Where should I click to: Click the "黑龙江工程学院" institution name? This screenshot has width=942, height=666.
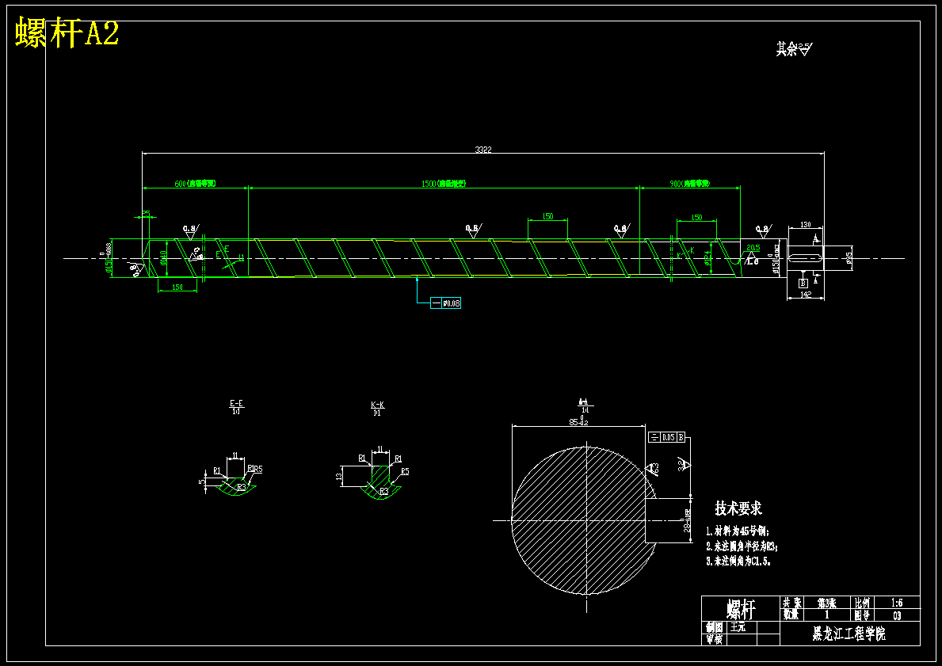coord(849,634)
